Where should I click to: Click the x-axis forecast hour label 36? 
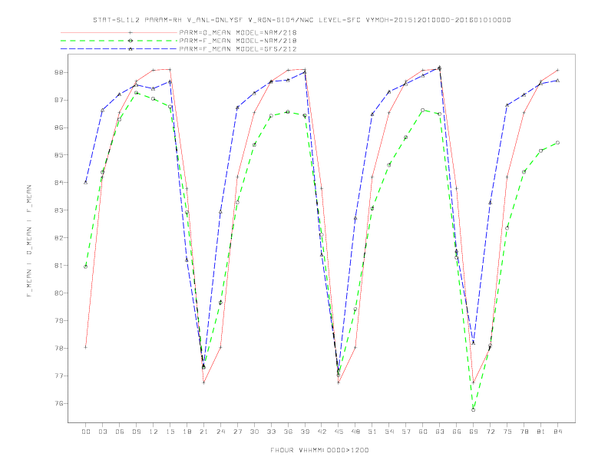(x=288, y=432)
